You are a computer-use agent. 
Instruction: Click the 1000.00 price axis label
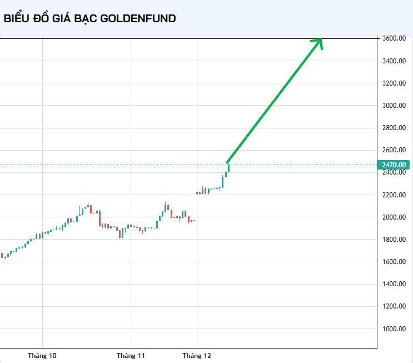[x=394, y=329]
